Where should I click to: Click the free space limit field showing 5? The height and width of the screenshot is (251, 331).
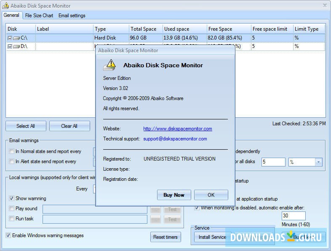(273, 162)
